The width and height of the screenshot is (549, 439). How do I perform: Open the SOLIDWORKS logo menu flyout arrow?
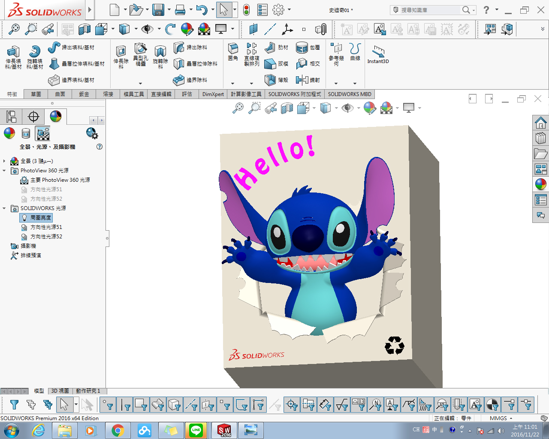pyautogui.click(x=90, y=10)
